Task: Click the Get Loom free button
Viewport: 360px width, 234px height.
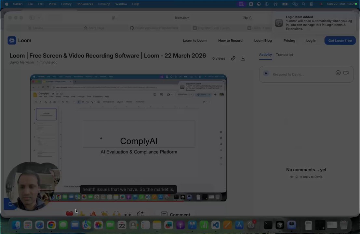Action: click(340, 40)
